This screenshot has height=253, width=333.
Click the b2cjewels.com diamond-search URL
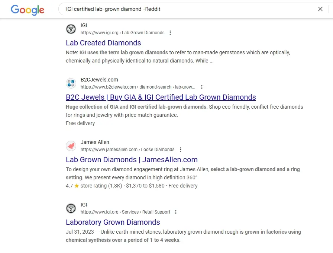(x=138, y=87)
